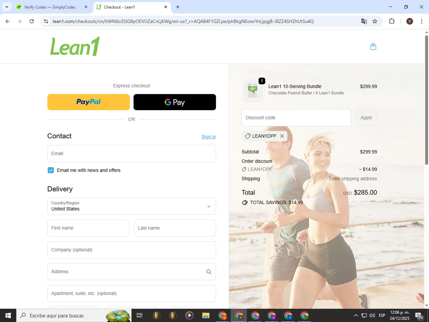Open the media player taskbar icon
429x322 pixels.
pyautogui.click(x=189, y=315)
